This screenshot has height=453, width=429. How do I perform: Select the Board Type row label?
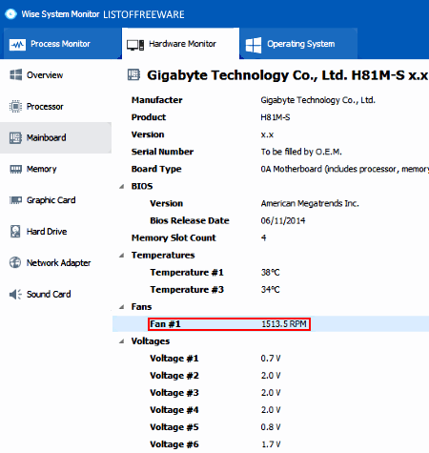click(156, 169)
